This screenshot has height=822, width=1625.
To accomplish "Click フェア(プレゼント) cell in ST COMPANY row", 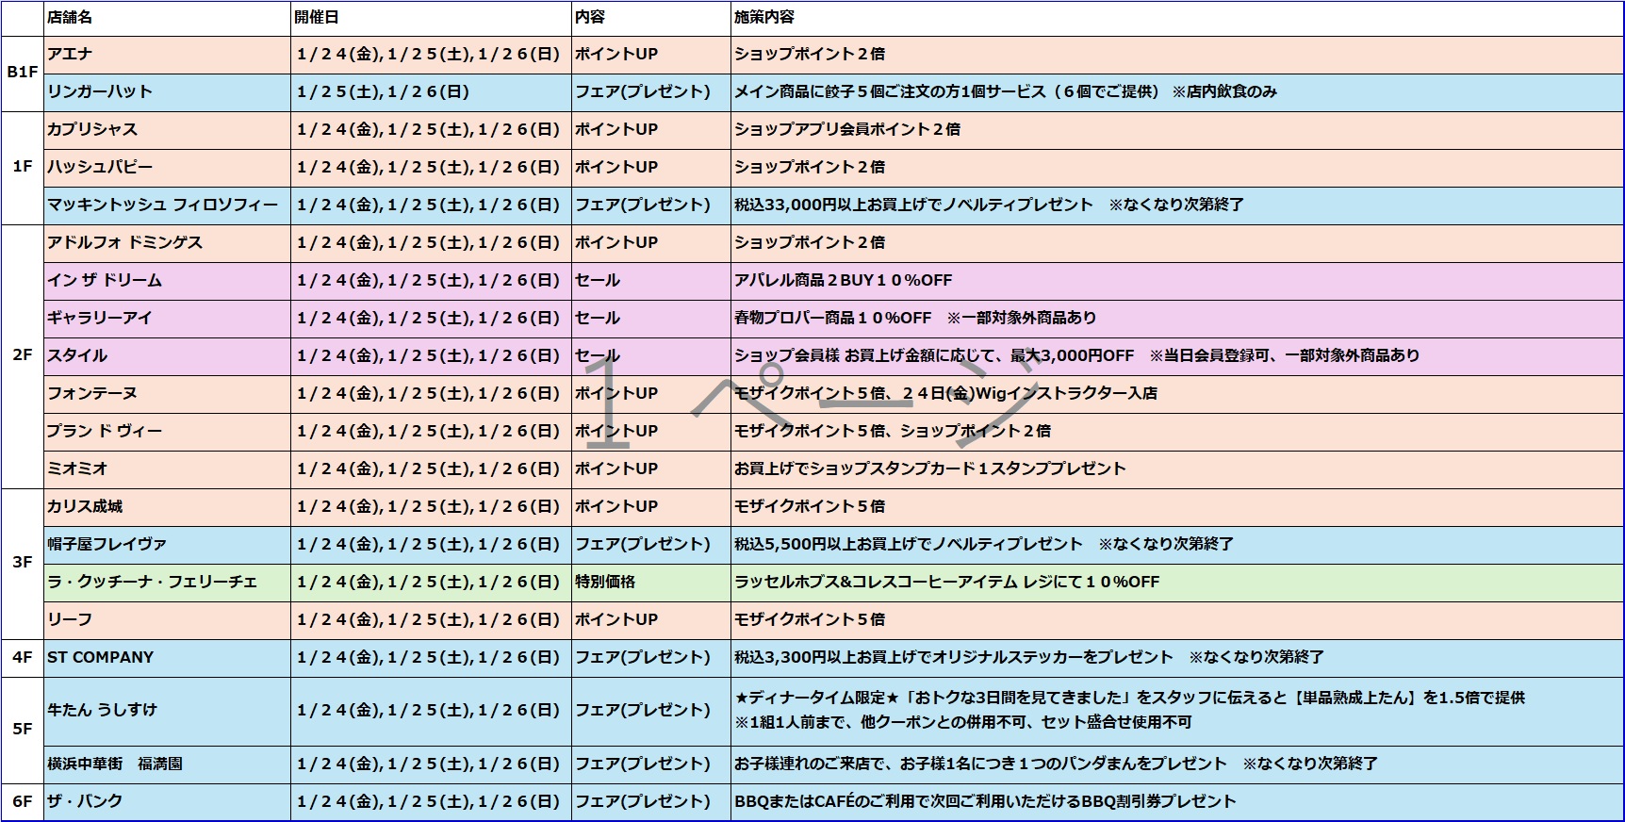I will [x=650, y=658].
